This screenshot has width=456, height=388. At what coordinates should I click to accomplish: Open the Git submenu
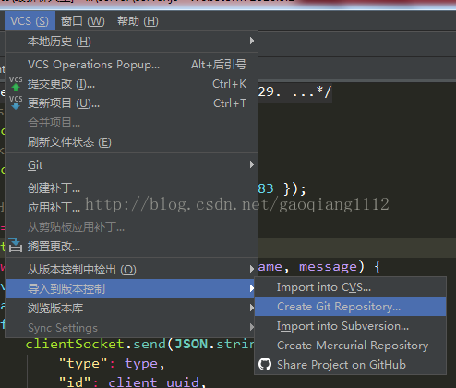click(x=132, y=165)
